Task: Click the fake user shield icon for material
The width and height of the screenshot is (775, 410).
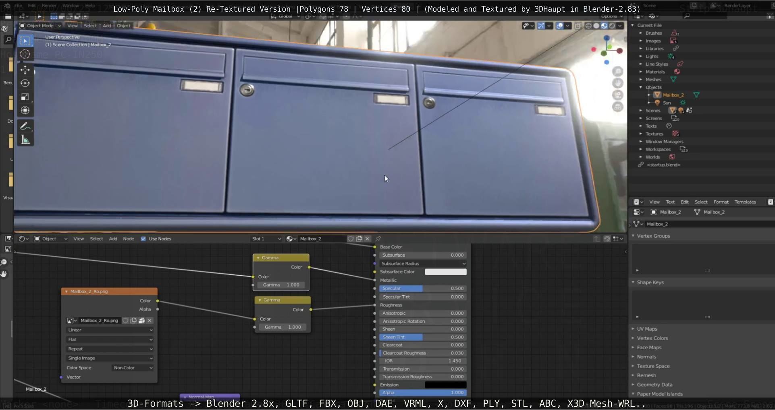Action: (x=351, y=239)
